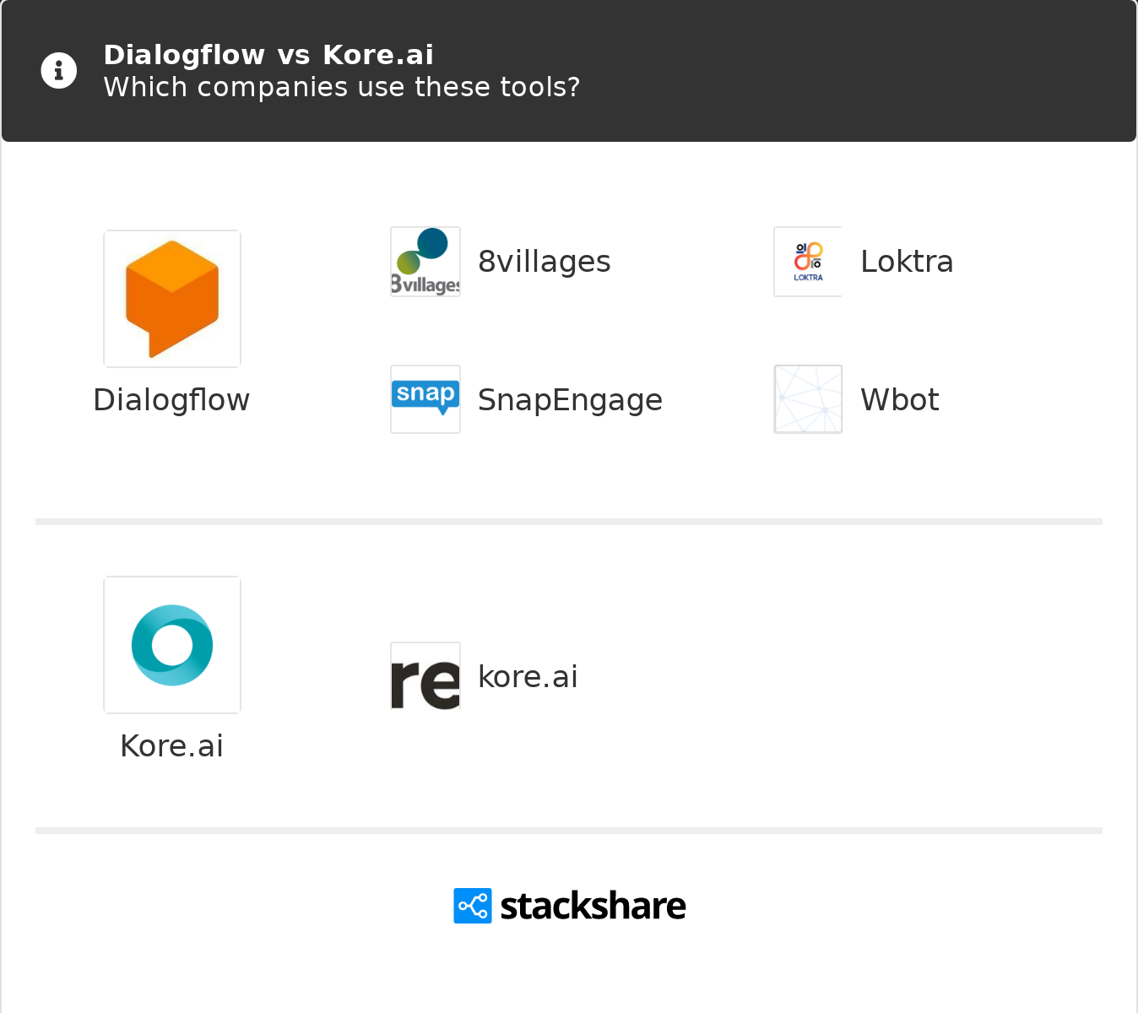This screenshot has width=1138, height=1013.
Task: Click the Loktra company name text
Action: coord(907,261)
